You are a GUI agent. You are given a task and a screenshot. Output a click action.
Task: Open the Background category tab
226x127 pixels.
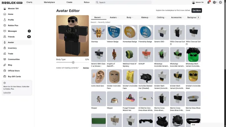(x=192, y=17)
